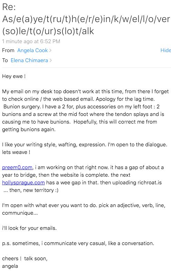Click the pick an adjective paragraph
Image resolution: width=171 pixels, height=272 pixels.
click(84, 209)
